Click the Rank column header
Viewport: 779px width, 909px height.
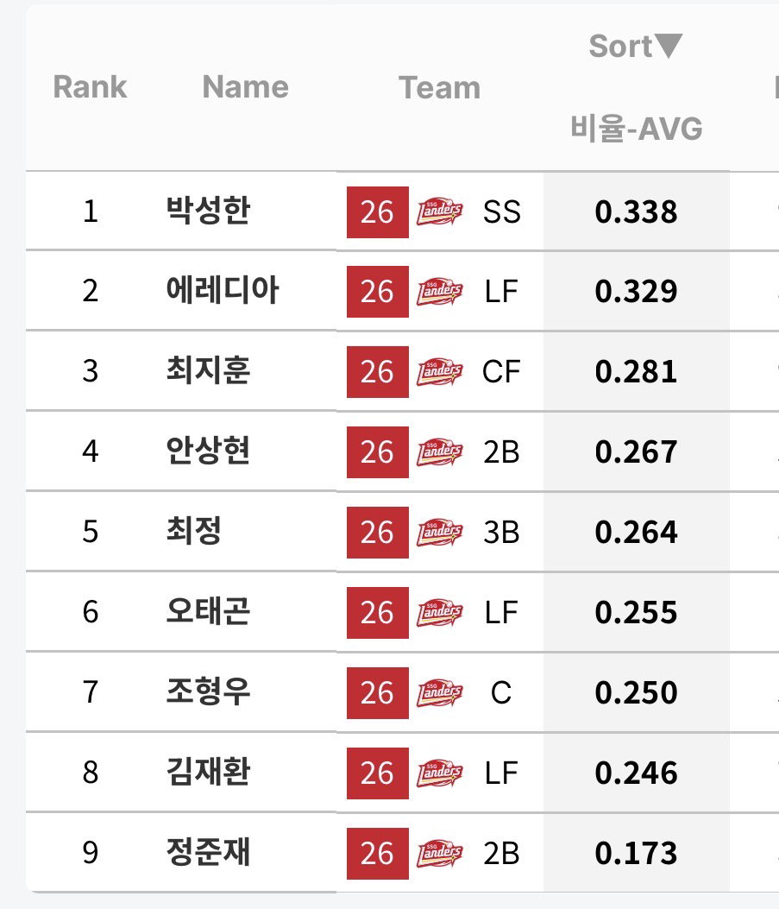[x=90, y=87]
